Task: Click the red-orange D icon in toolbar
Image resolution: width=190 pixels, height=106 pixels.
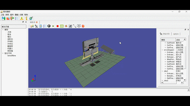Action: point(83,26)
